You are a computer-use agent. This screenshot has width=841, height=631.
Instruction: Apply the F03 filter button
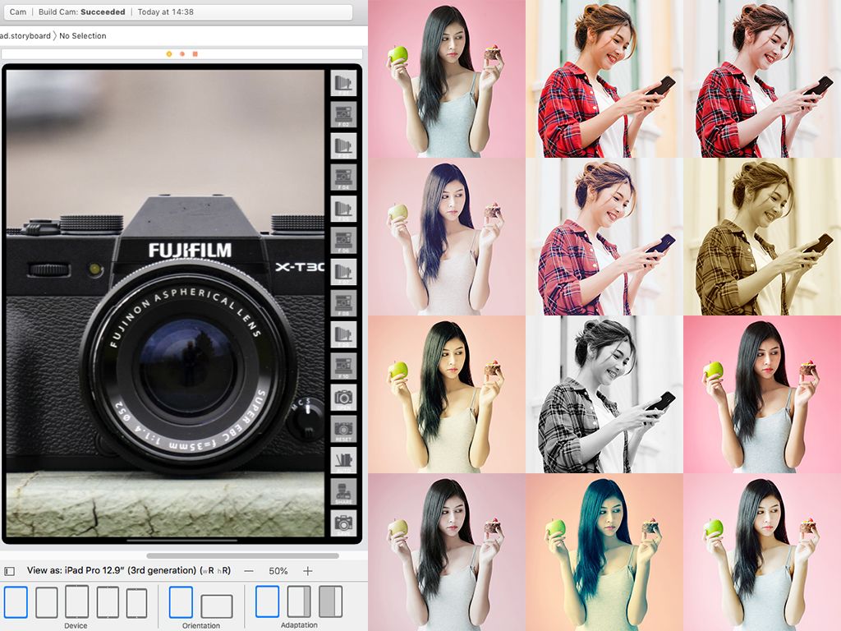point(343,146)
